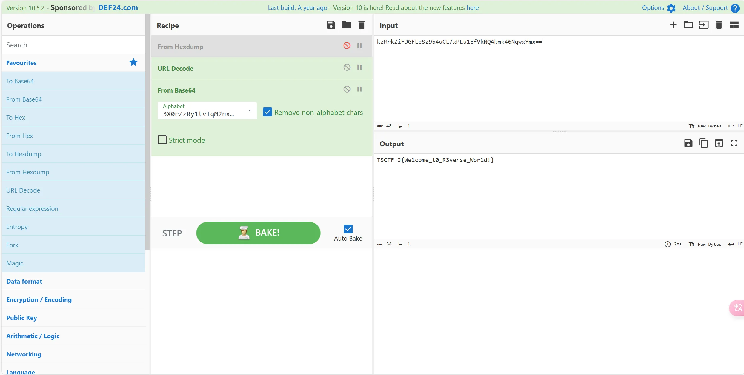Image resolution: width=744 pixels, height=375 pixels.
Task: Reset the pane layout icon
Action: coord(734,25)
